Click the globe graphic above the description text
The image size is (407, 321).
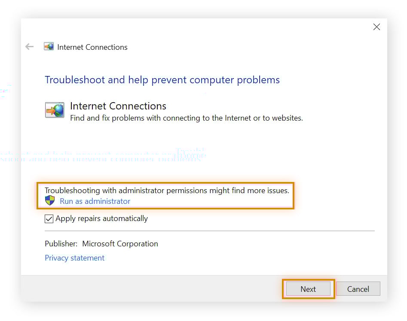pos(54,110)
